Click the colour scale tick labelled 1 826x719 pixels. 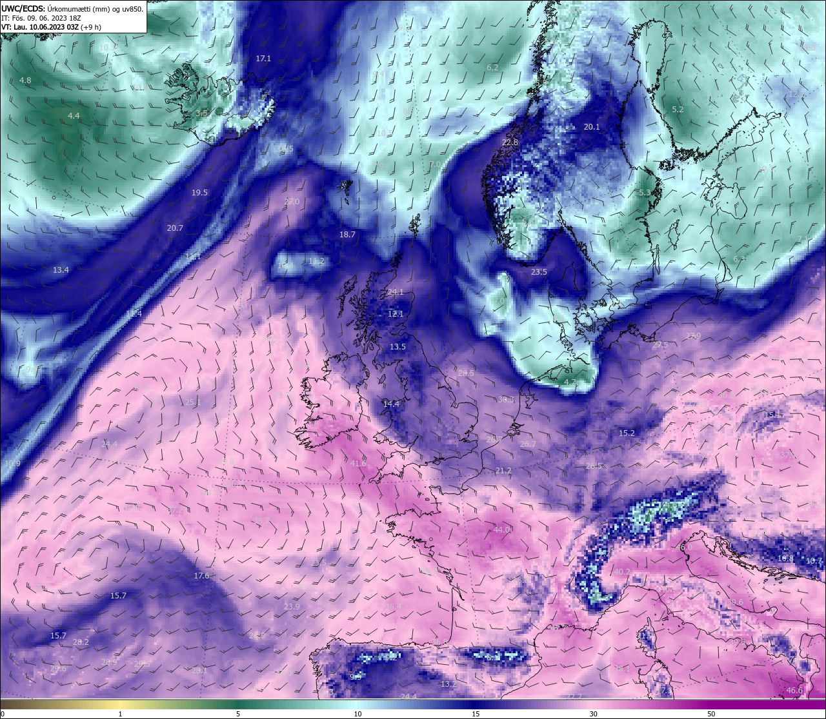(120, 714)
